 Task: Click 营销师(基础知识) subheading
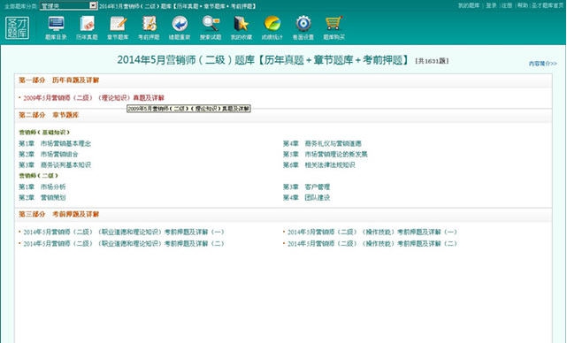tap(44, 133)
